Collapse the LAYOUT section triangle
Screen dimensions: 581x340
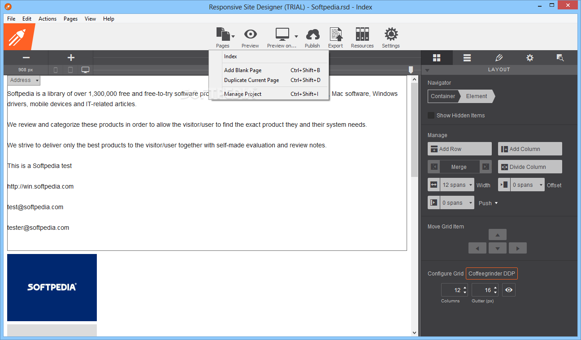pyautogui.click(x=427, y=70)
